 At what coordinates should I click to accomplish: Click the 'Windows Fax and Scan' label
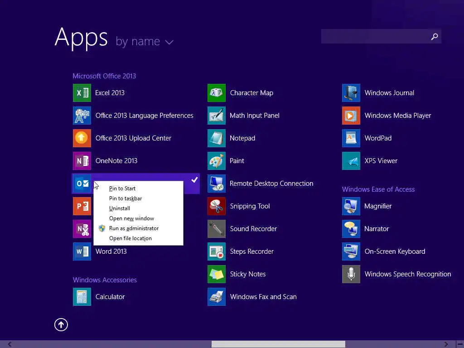click(263, 297)
